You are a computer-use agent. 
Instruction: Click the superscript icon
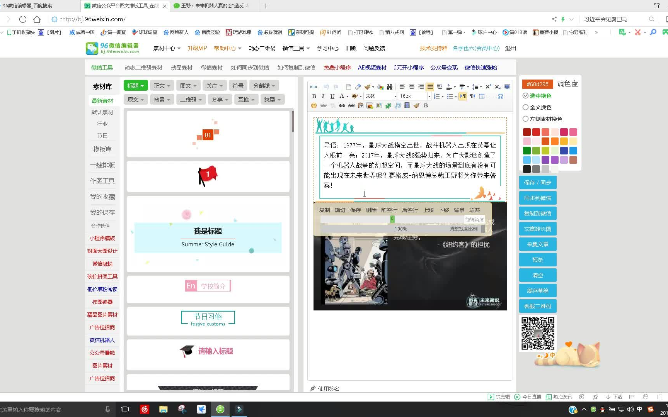488,87
